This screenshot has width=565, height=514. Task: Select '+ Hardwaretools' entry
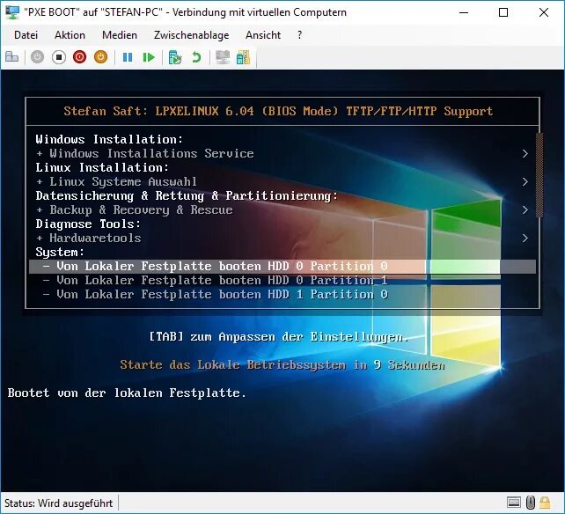282,238
